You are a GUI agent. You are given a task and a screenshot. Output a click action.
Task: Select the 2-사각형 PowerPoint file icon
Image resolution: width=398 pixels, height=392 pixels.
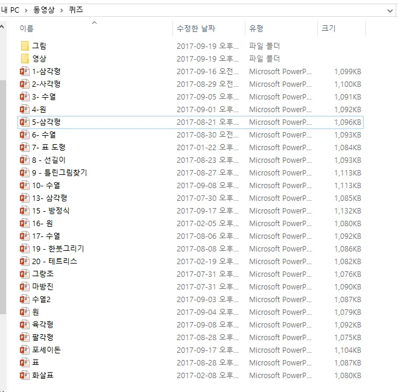pos(25,84)
